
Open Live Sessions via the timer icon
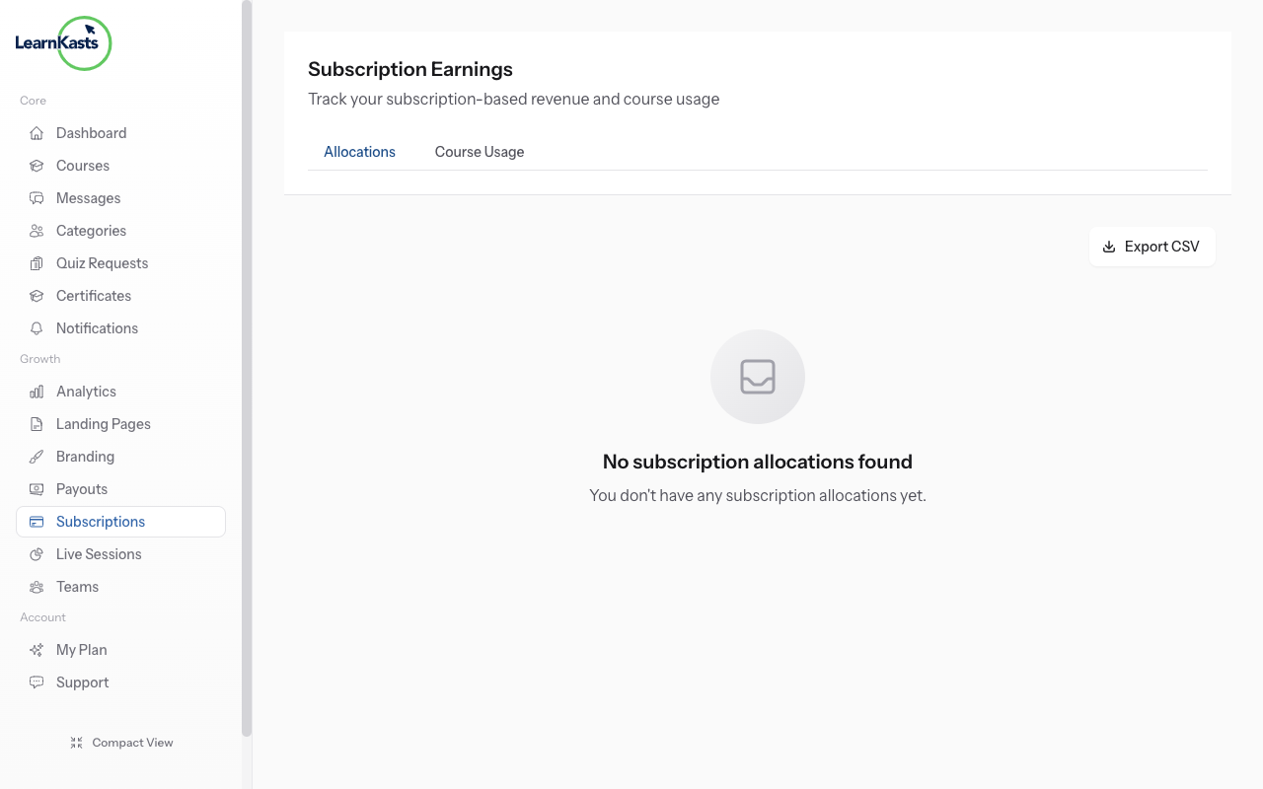click(x=37, y=553)
